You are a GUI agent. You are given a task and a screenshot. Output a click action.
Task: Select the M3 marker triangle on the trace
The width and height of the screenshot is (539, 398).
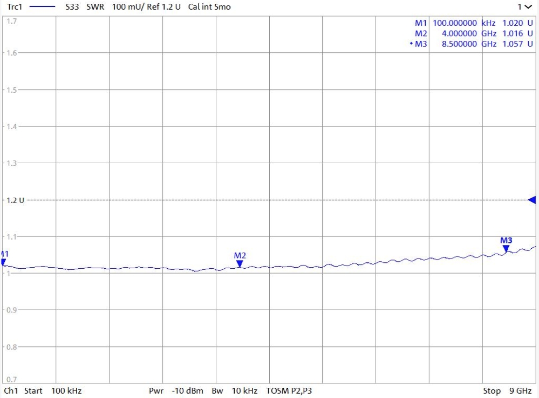[506, 248]
